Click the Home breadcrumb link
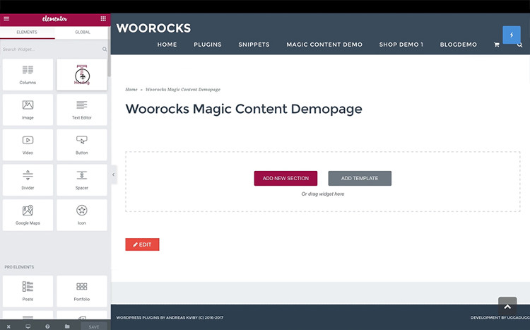The image size is (530, 330). pyautogui.click(x=131, y=90)
